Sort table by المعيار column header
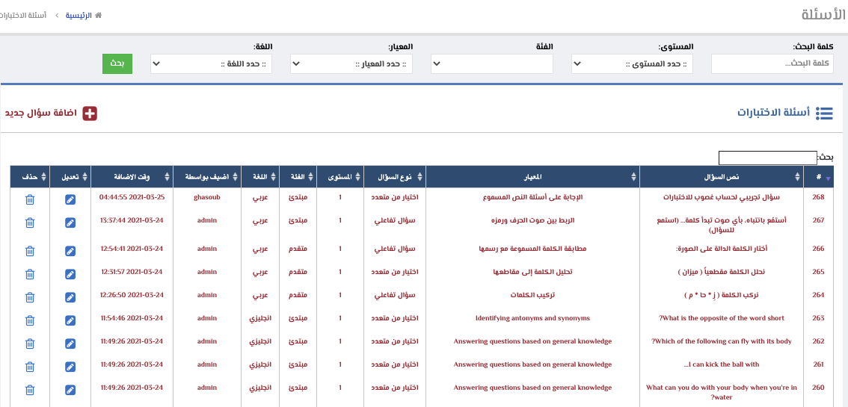 532,176
